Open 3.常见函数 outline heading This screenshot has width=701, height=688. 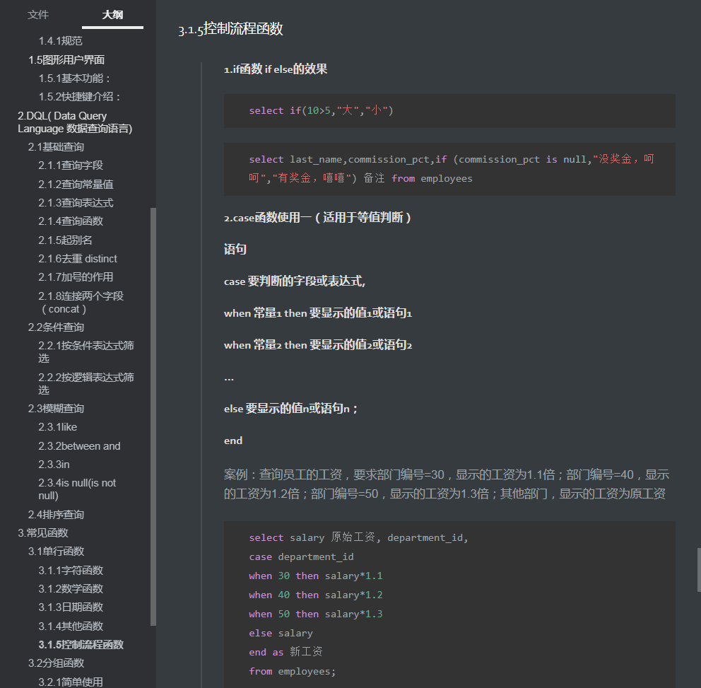(x=43, y=532)
